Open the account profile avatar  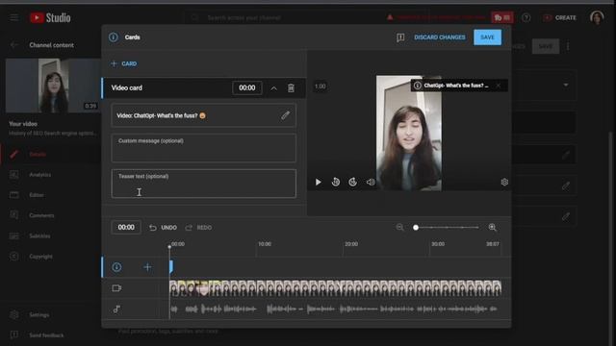click(597, 17)
